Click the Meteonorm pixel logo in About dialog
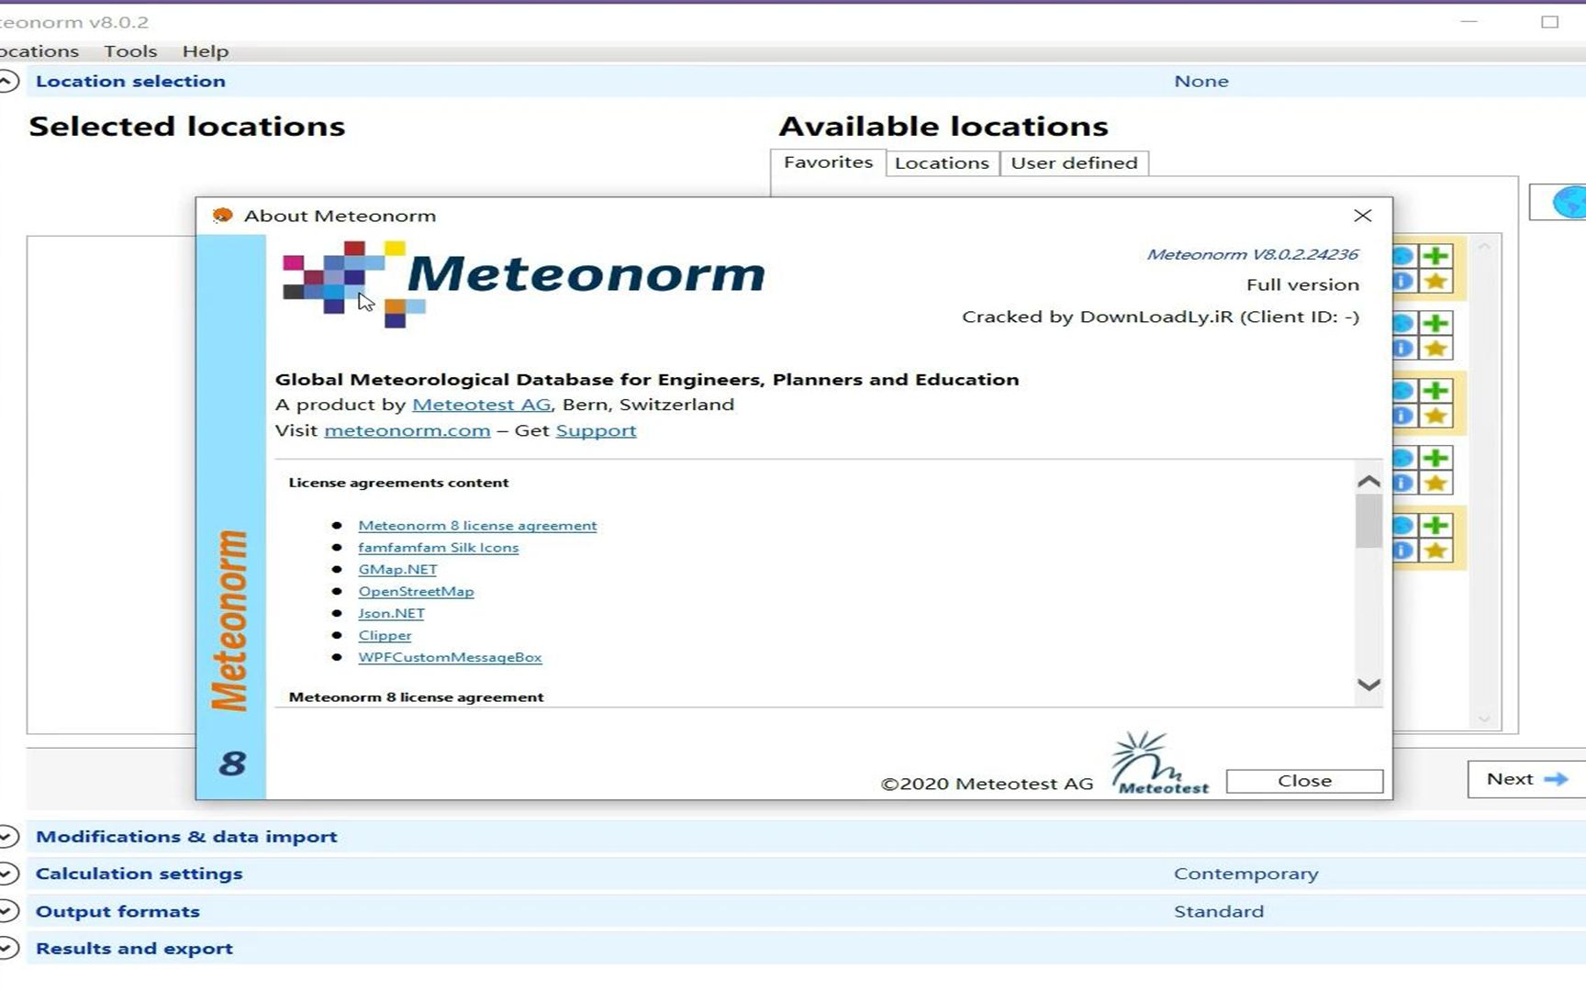The image size is (1586, 991). 353,284
